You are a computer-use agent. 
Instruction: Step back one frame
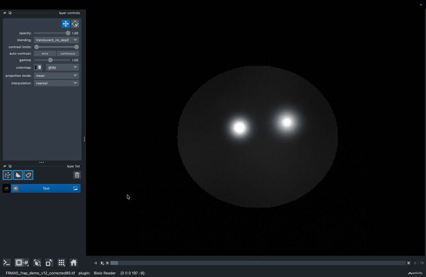click(107, 263)
